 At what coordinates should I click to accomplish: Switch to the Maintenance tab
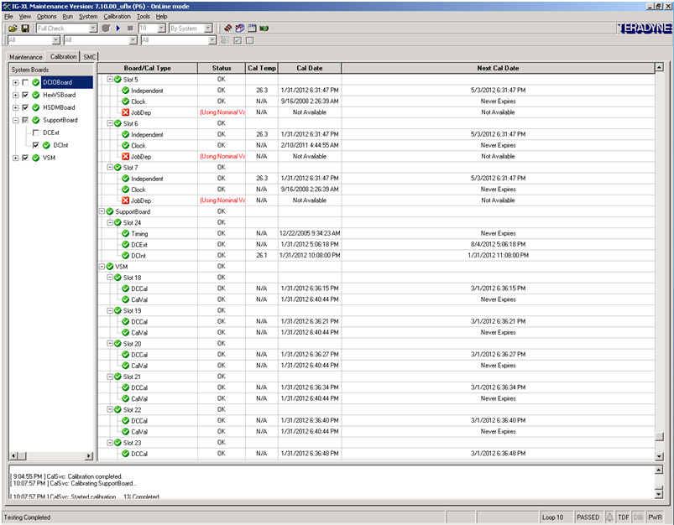point(26,56)
